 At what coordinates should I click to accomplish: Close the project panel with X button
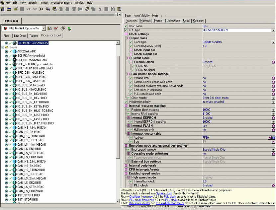coord(120,15)
